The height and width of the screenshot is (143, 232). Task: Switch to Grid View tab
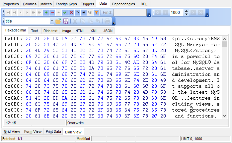12,131
